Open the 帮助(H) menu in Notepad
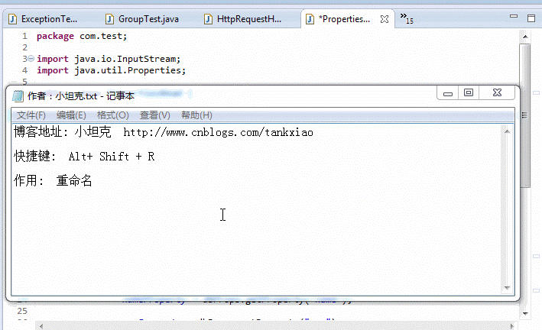542x330 pixels. pos(196,115)
